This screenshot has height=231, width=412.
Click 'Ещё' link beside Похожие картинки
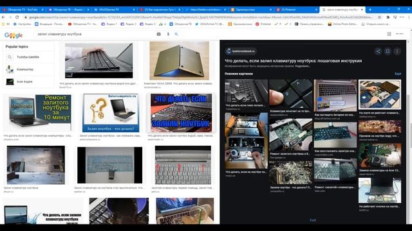point(398,74)
